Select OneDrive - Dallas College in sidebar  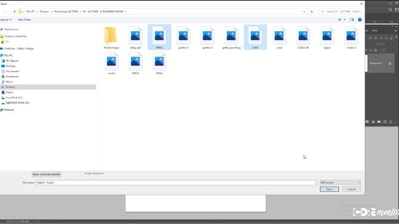pyautogui.click(x=19, y=49)
